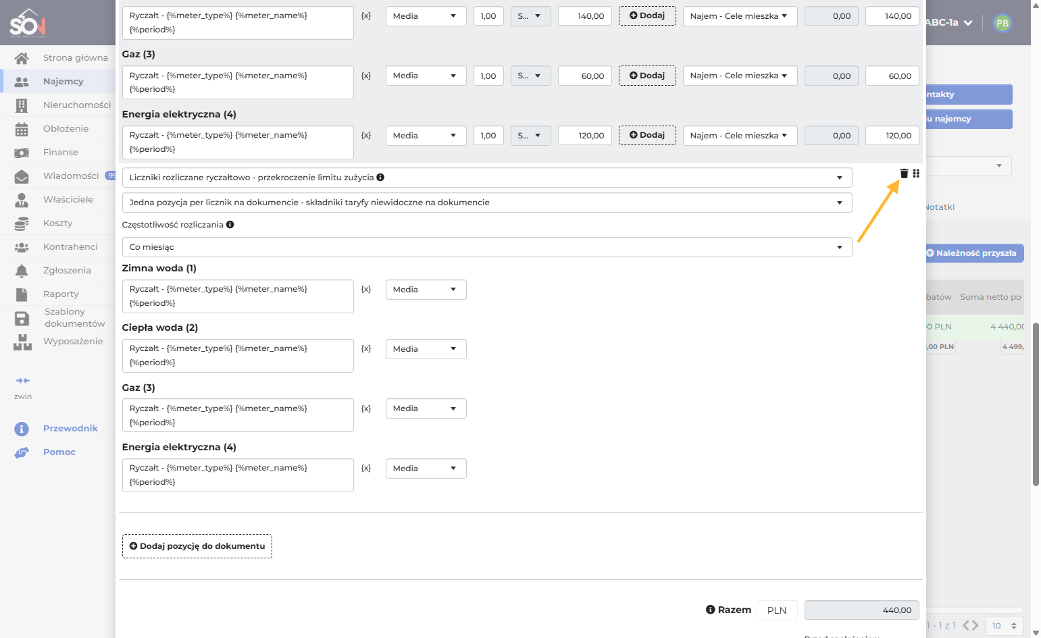
Task: Open Media dropdown under Zimna woda (1)
Action: click(x=426, y=290)
